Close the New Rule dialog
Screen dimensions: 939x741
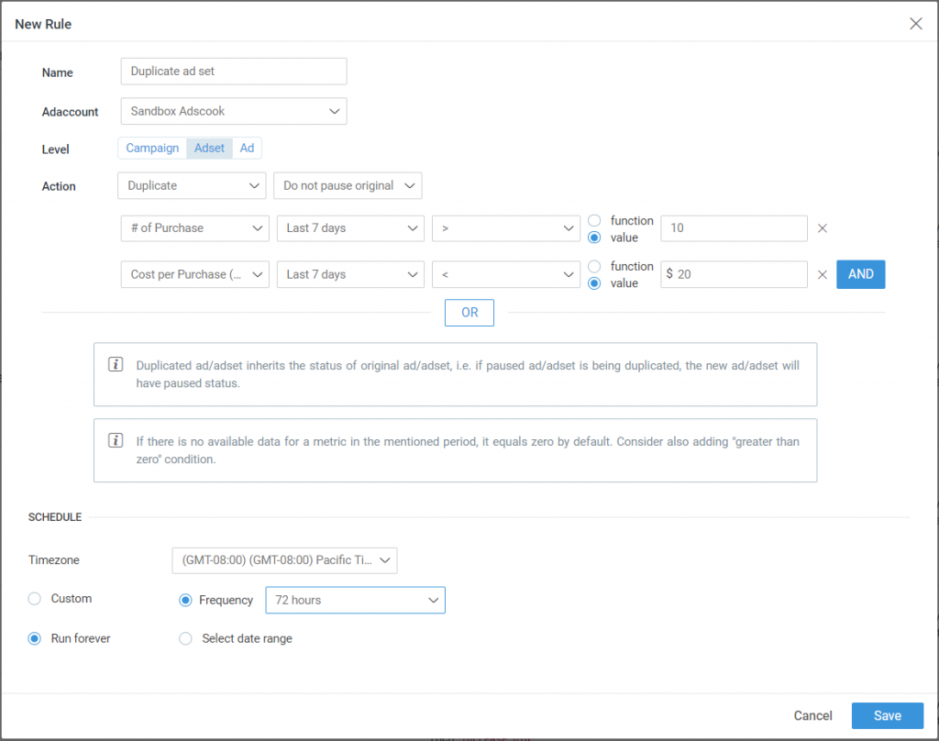(x=916, y=23)
